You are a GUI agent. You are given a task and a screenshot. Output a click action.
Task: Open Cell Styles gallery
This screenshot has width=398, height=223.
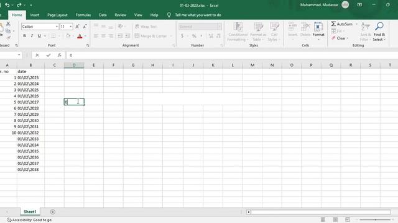coord(274,32)
